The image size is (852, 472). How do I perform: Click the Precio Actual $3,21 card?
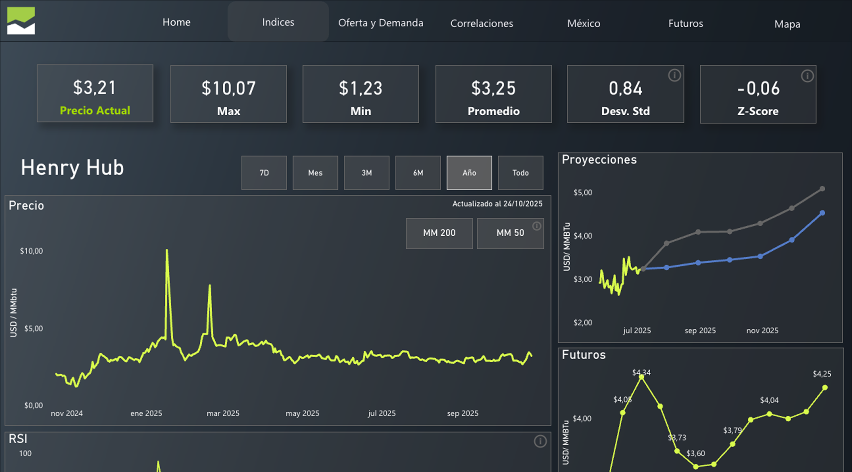click(x=95, y=93)
